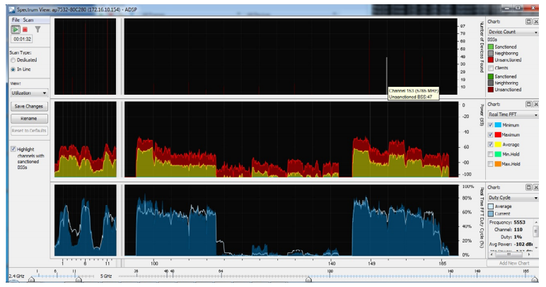Click the BSSs Neighboring gray swatch
Screen dimensions: 546x287
(x=491, y=53)
